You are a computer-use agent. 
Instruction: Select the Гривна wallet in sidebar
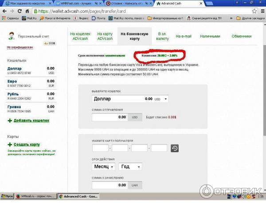(31, 109)
